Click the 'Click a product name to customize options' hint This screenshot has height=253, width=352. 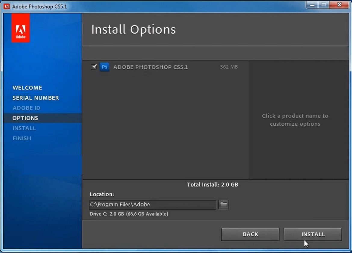[x=295, y=120]
